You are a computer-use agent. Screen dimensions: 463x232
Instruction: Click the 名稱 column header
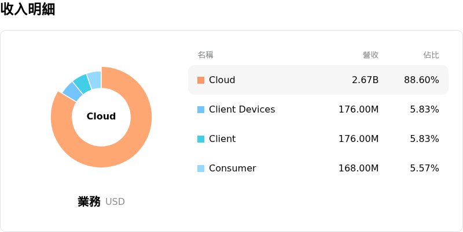tap(205, 55)
